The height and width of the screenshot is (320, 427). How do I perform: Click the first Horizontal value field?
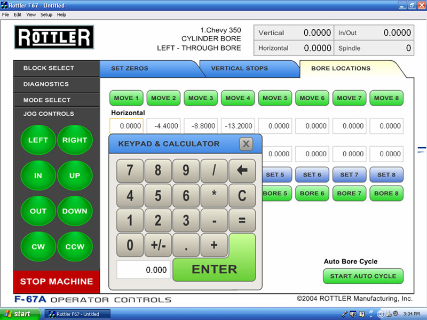coord(126,126)
